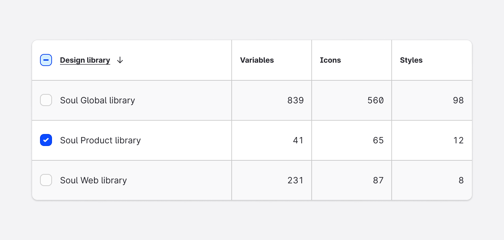
Task: Click the Icons value 65 for Soul Product
Action: click(x=378, y=140)
